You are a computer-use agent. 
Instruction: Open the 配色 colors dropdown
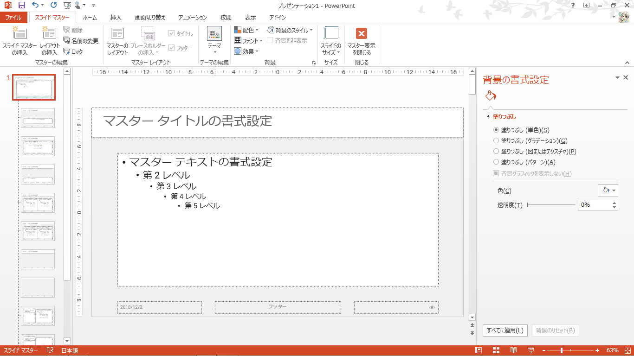coord(246,30)
